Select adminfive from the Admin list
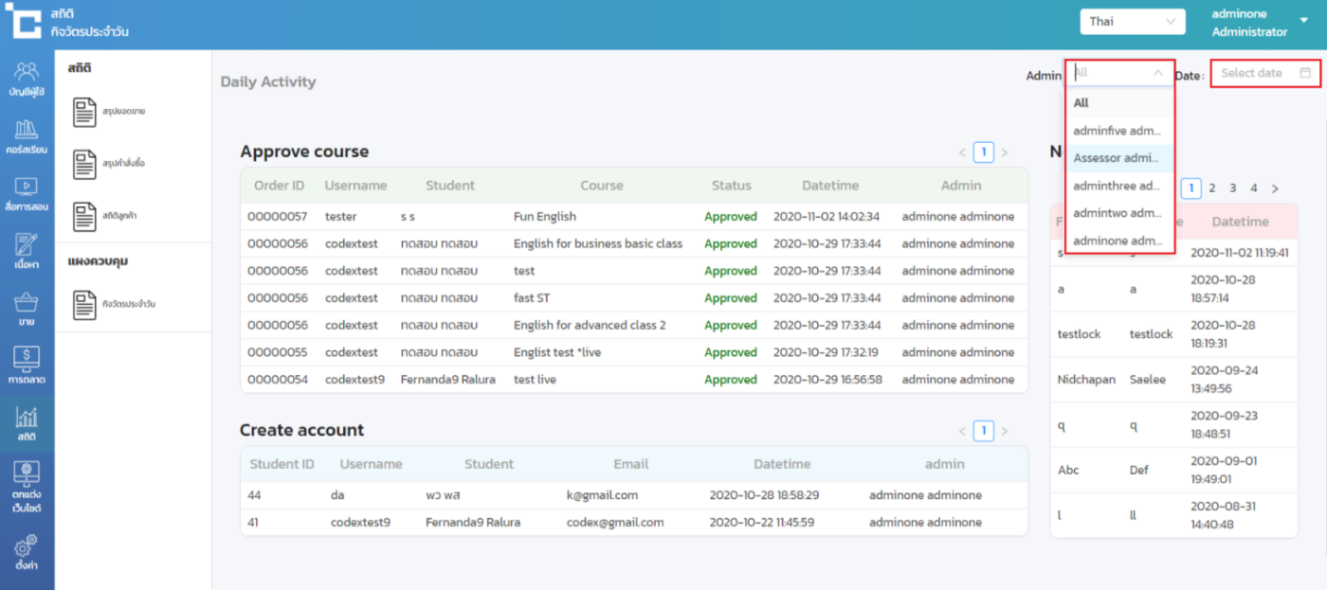Viewport: 1327px width, 590px height. [1117, 131]
